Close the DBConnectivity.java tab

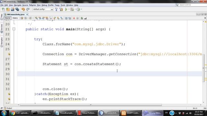pyautogui.click(x=27, y=15)
